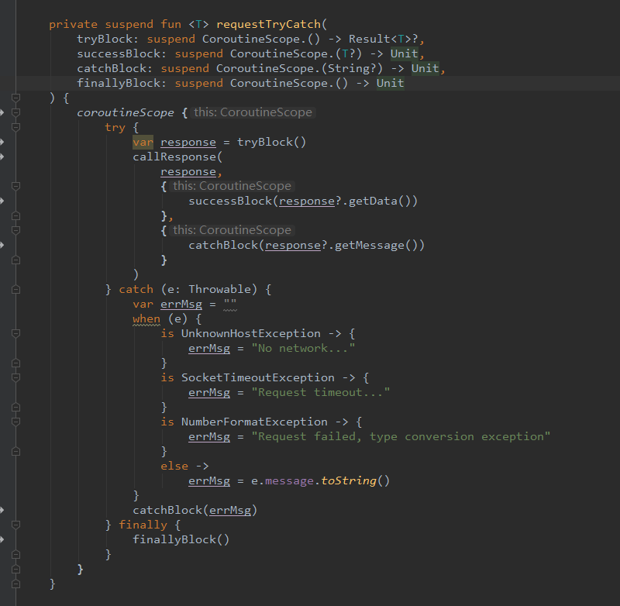Click the underlined 'when' keyword
Image resolution: width=620 pixels, height=606 pixels.
pyautogui.click(x=146, y=318)
